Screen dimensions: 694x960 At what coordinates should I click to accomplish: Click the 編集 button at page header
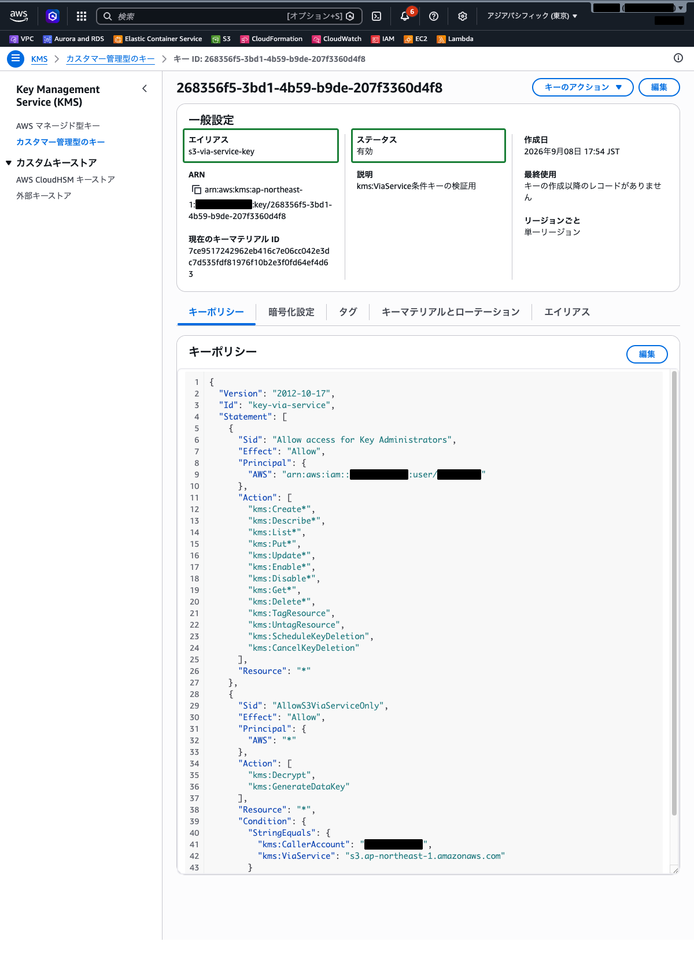659,87
